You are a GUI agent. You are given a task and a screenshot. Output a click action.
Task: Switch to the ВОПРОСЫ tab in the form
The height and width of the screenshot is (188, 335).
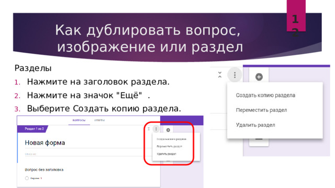point(79,120)
